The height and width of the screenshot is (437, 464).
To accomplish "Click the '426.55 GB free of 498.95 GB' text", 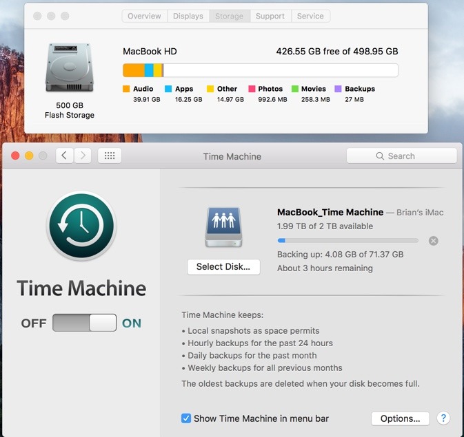I will click(x=337, y=52).
